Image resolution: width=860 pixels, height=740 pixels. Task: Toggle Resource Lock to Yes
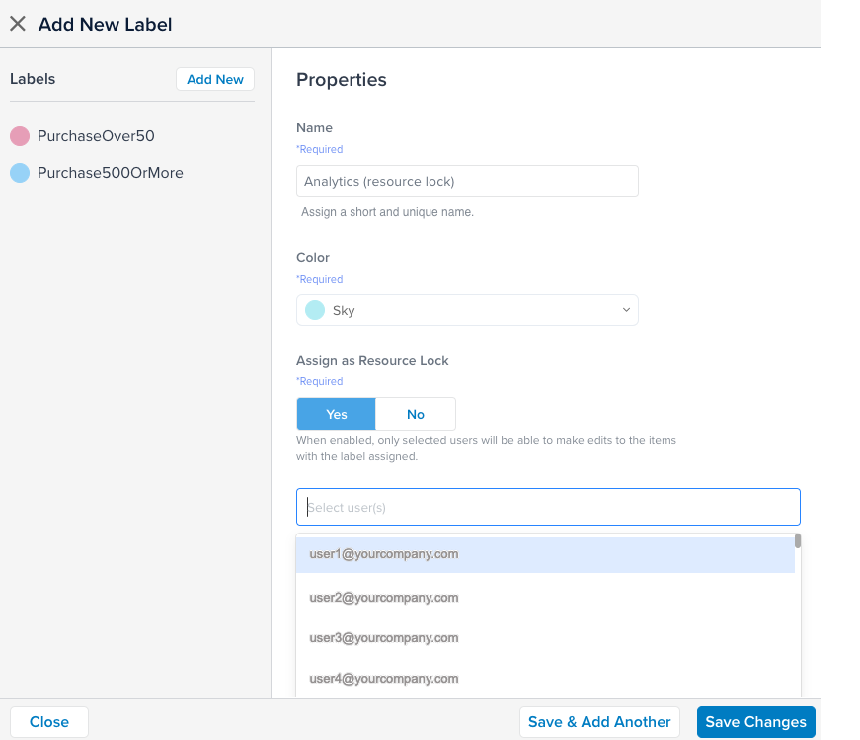336,414
